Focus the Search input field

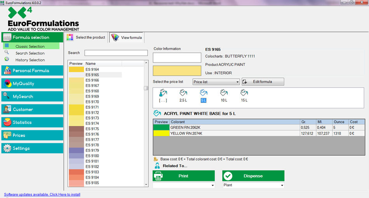[x=116, y=53]
